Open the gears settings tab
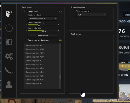Image resolution: width=130 pixels, height=103 pixels. pos(9,56)
